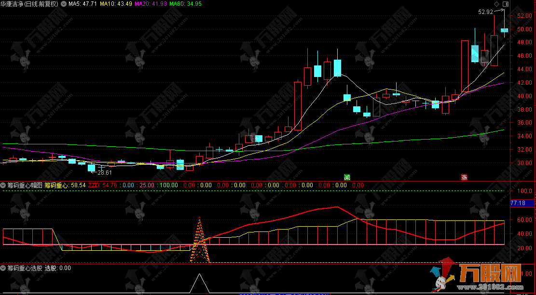Expand the 筹码重心选股 indicator panel menu
The width and height of the screenshot is (536, 295).
click(x=3, y=268)
